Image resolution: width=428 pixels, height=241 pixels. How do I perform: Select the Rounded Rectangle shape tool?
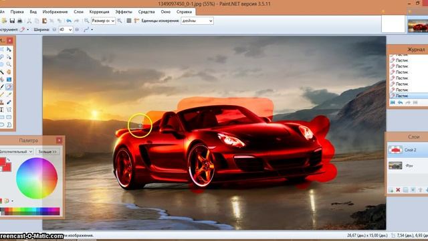(9, 117)
